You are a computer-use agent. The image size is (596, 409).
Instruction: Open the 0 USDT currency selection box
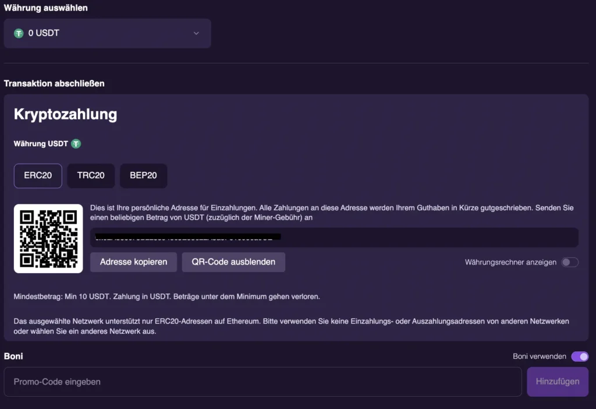[x=107, y=33]
